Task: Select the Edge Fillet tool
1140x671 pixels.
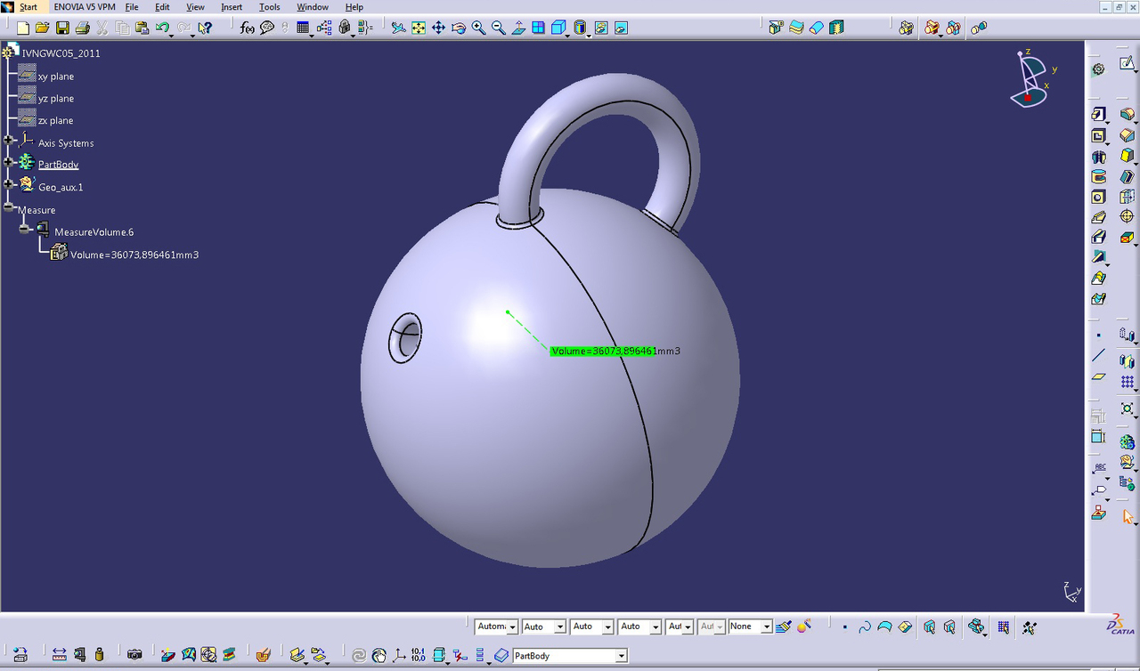Action: 1128,115
